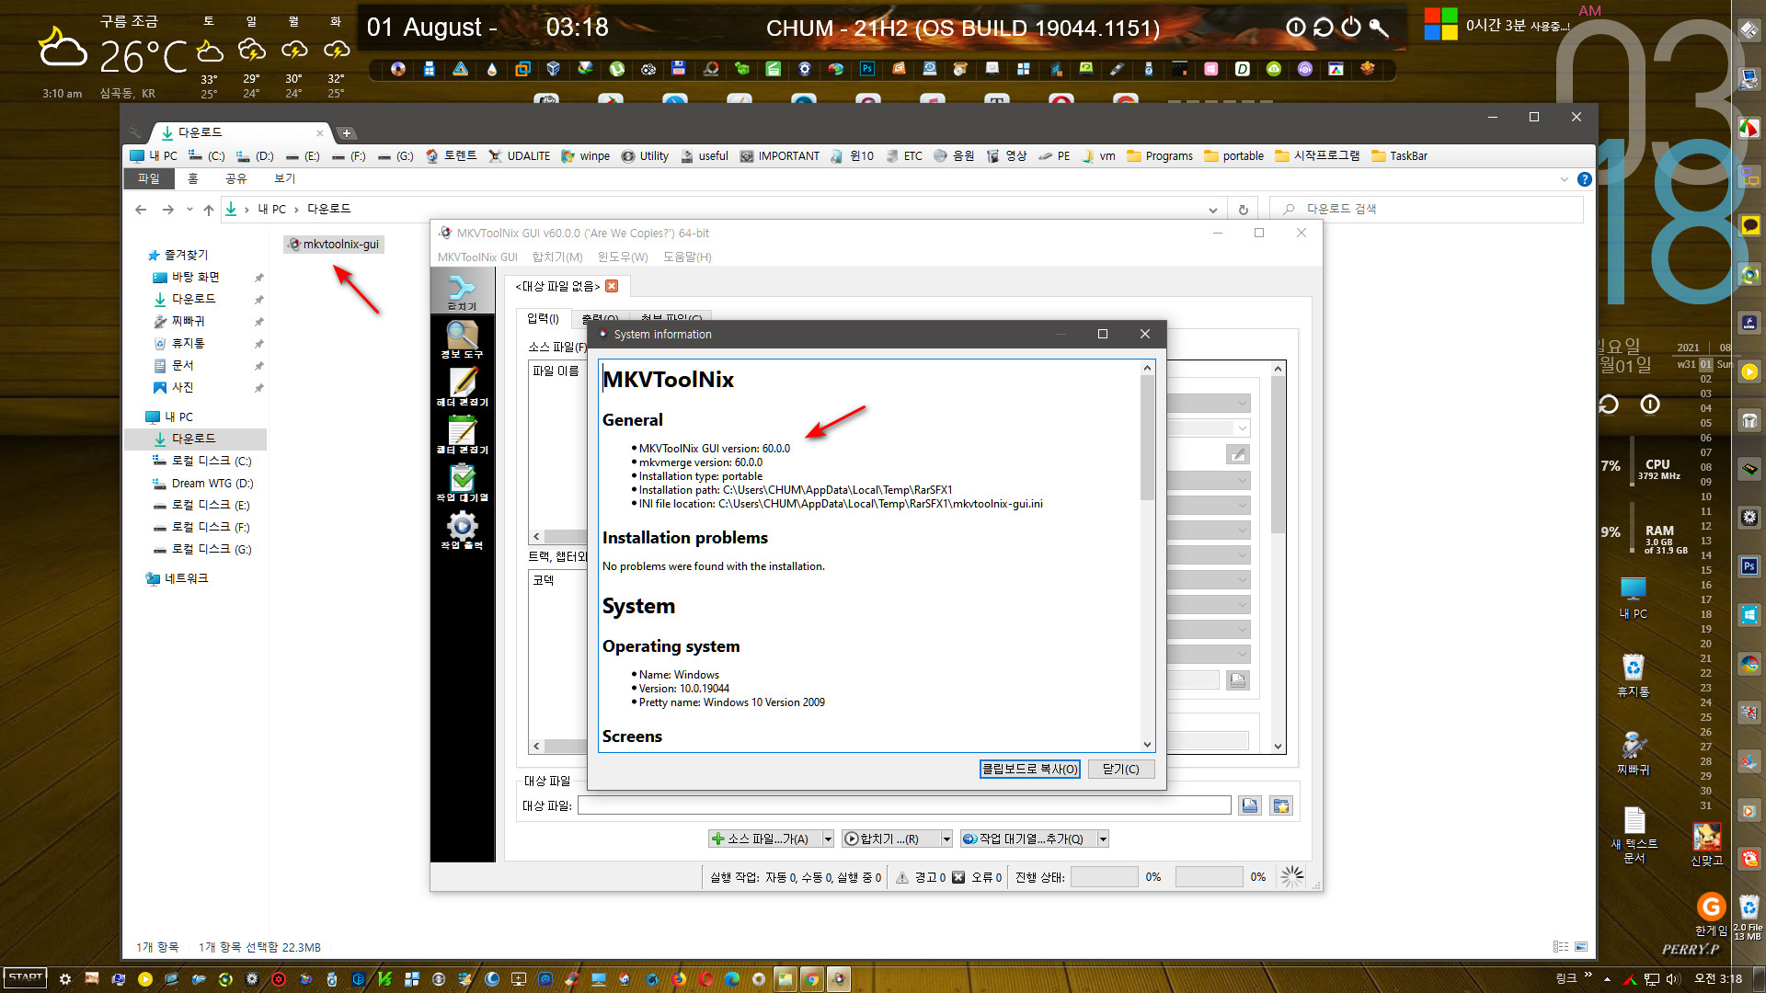
Task: Click the 대상 파일 input field
Action: 904,805
